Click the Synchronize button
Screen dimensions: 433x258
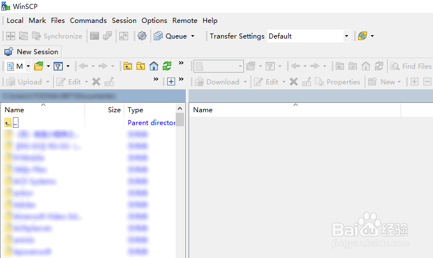57,36
